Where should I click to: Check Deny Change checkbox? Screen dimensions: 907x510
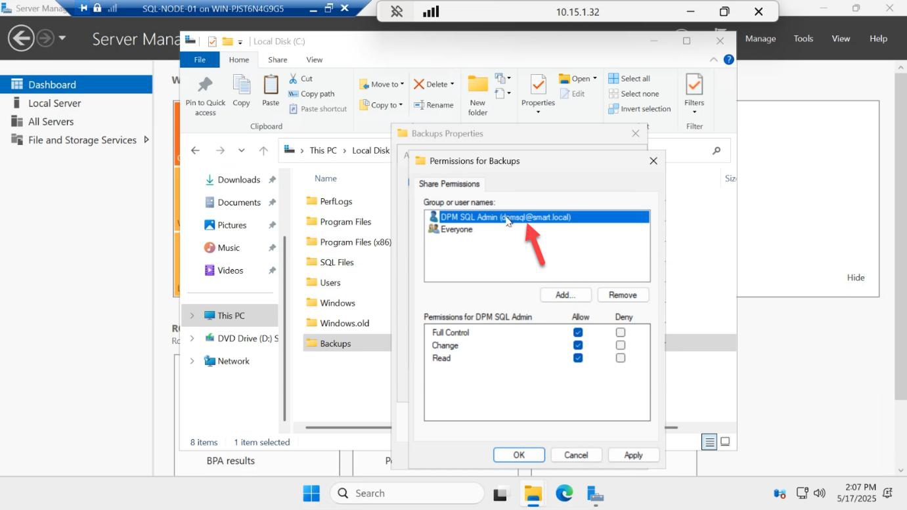[621, 345]
